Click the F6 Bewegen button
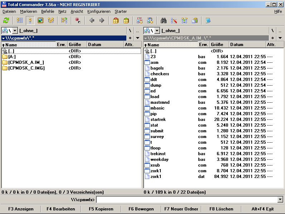 [x=141, y=209]
